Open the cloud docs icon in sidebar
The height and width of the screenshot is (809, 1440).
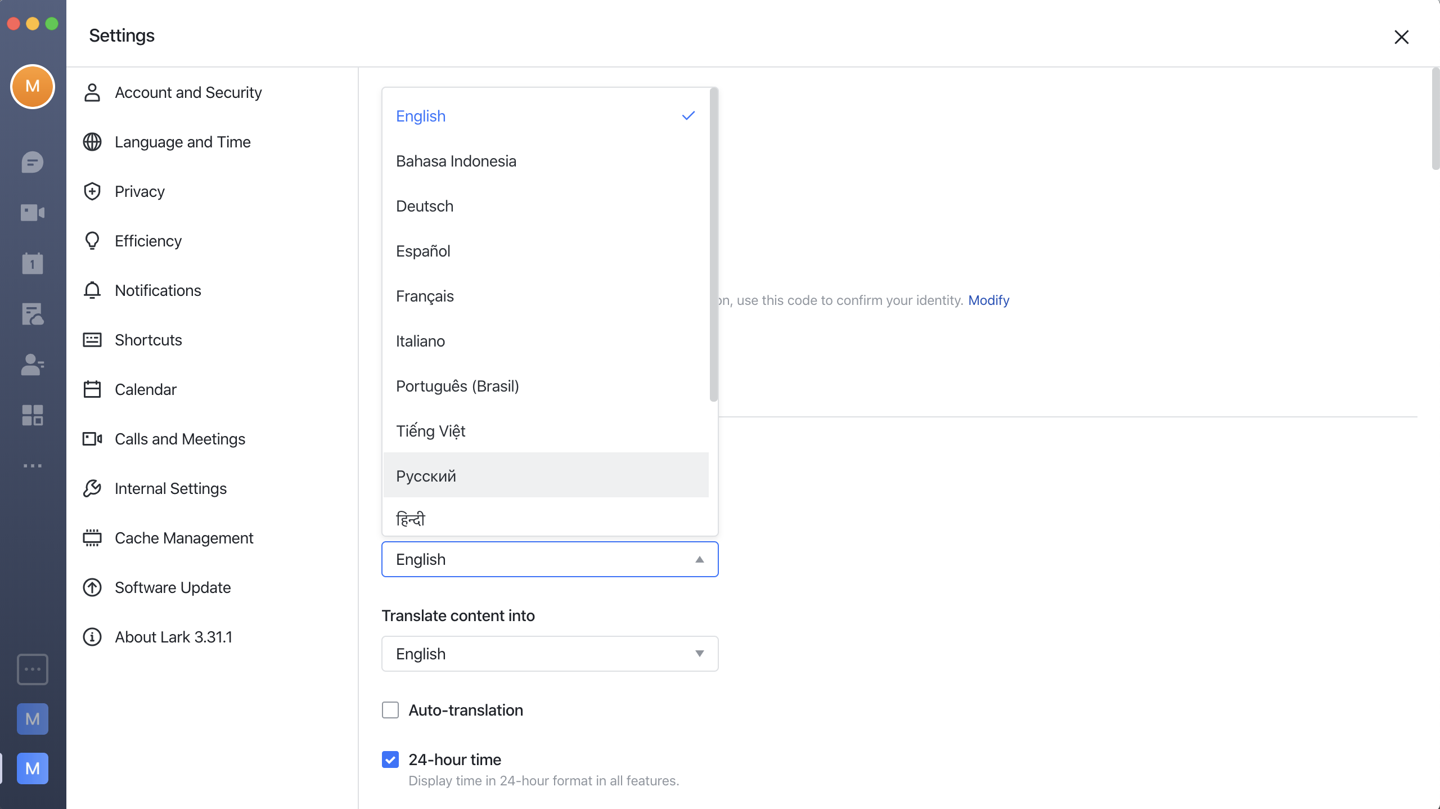33,314
